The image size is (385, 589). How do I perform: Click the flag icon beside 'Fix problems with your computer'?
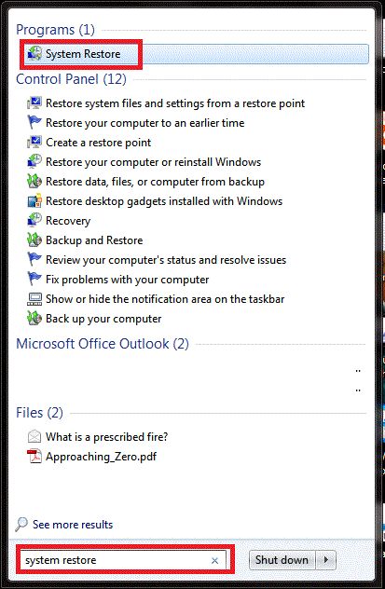click(x=34, y=280)
